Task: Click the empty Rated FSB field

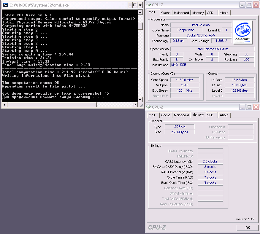Action: click(185, 96)
